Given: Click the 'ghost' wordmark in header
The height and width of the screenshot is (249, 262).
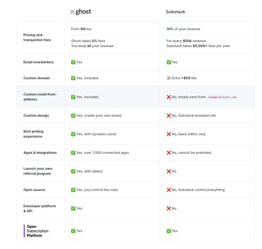Looking at the screenshot, I should coord(83,12).
